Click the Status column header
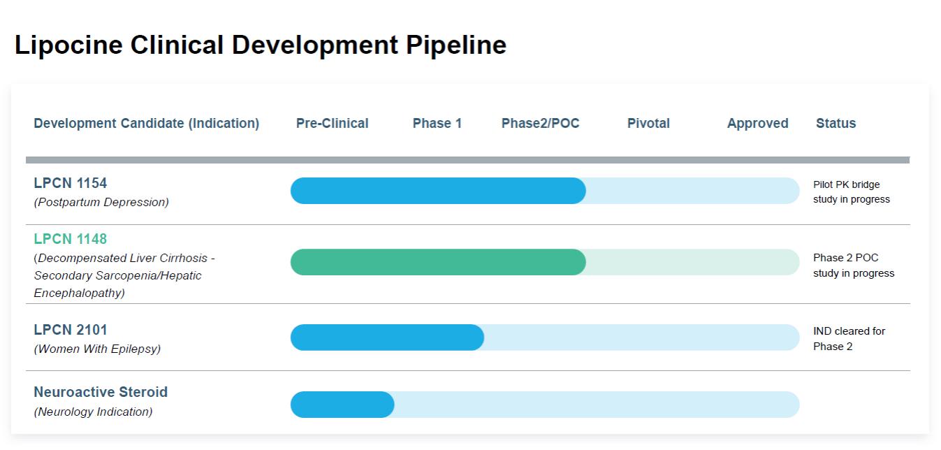Image resolution: width=941 pixels, height=450 pixels. (836, 124)
